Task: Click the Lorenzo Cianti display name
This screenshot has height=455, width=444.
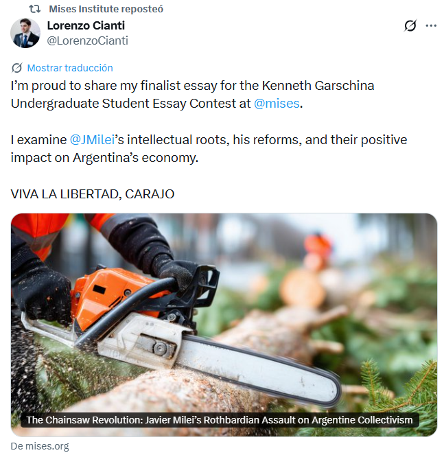Action: (x=86, y=25)
